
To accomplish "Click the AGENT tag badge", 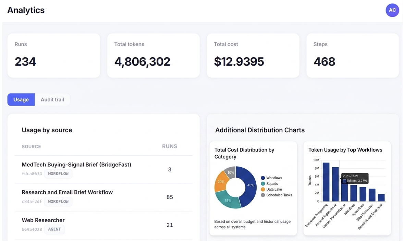I will point(54,229).
